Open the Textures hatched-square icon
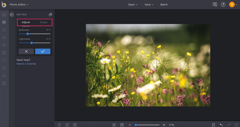Viewport: 240px width, 127px height. point(4,83)
